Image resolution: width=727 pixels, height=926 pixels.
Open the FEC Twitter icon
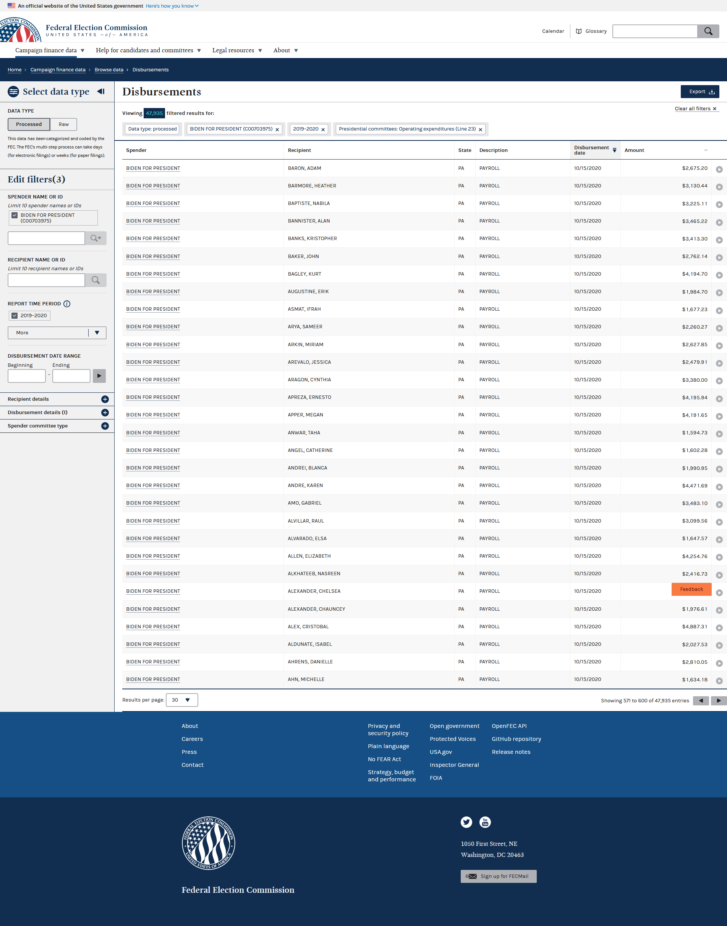(x=466, y=822)
